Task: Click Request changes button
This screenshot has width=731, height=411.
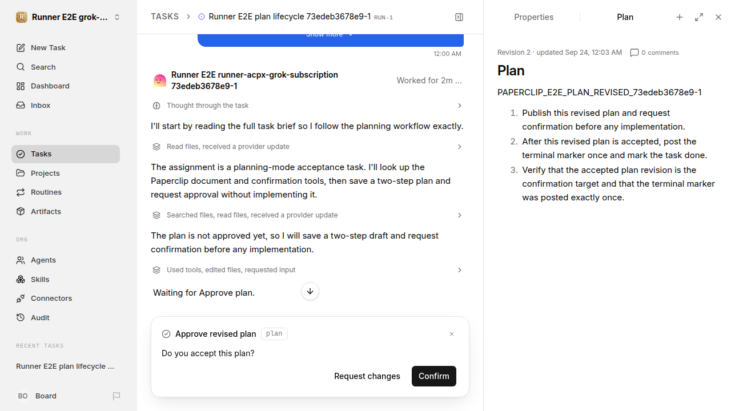Action: pos(367,376)
